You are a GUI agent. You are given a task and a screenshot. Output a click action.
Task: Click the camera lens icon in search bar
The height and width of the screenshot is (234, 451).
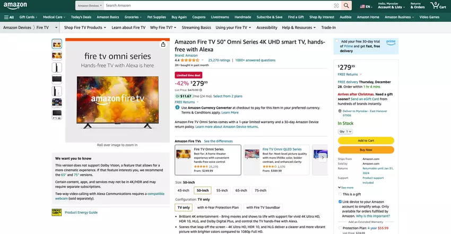pos(336,5)
